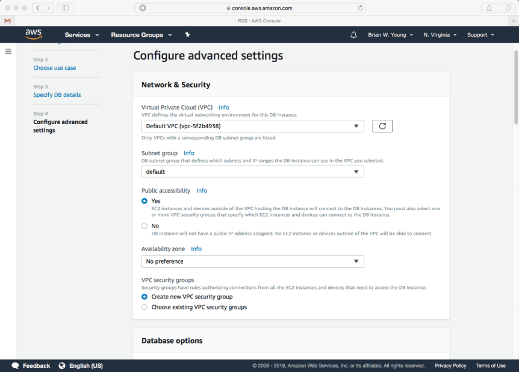519x372 pixels.
Task: Click the AWS logo home icon
Action: coord(34,34)
